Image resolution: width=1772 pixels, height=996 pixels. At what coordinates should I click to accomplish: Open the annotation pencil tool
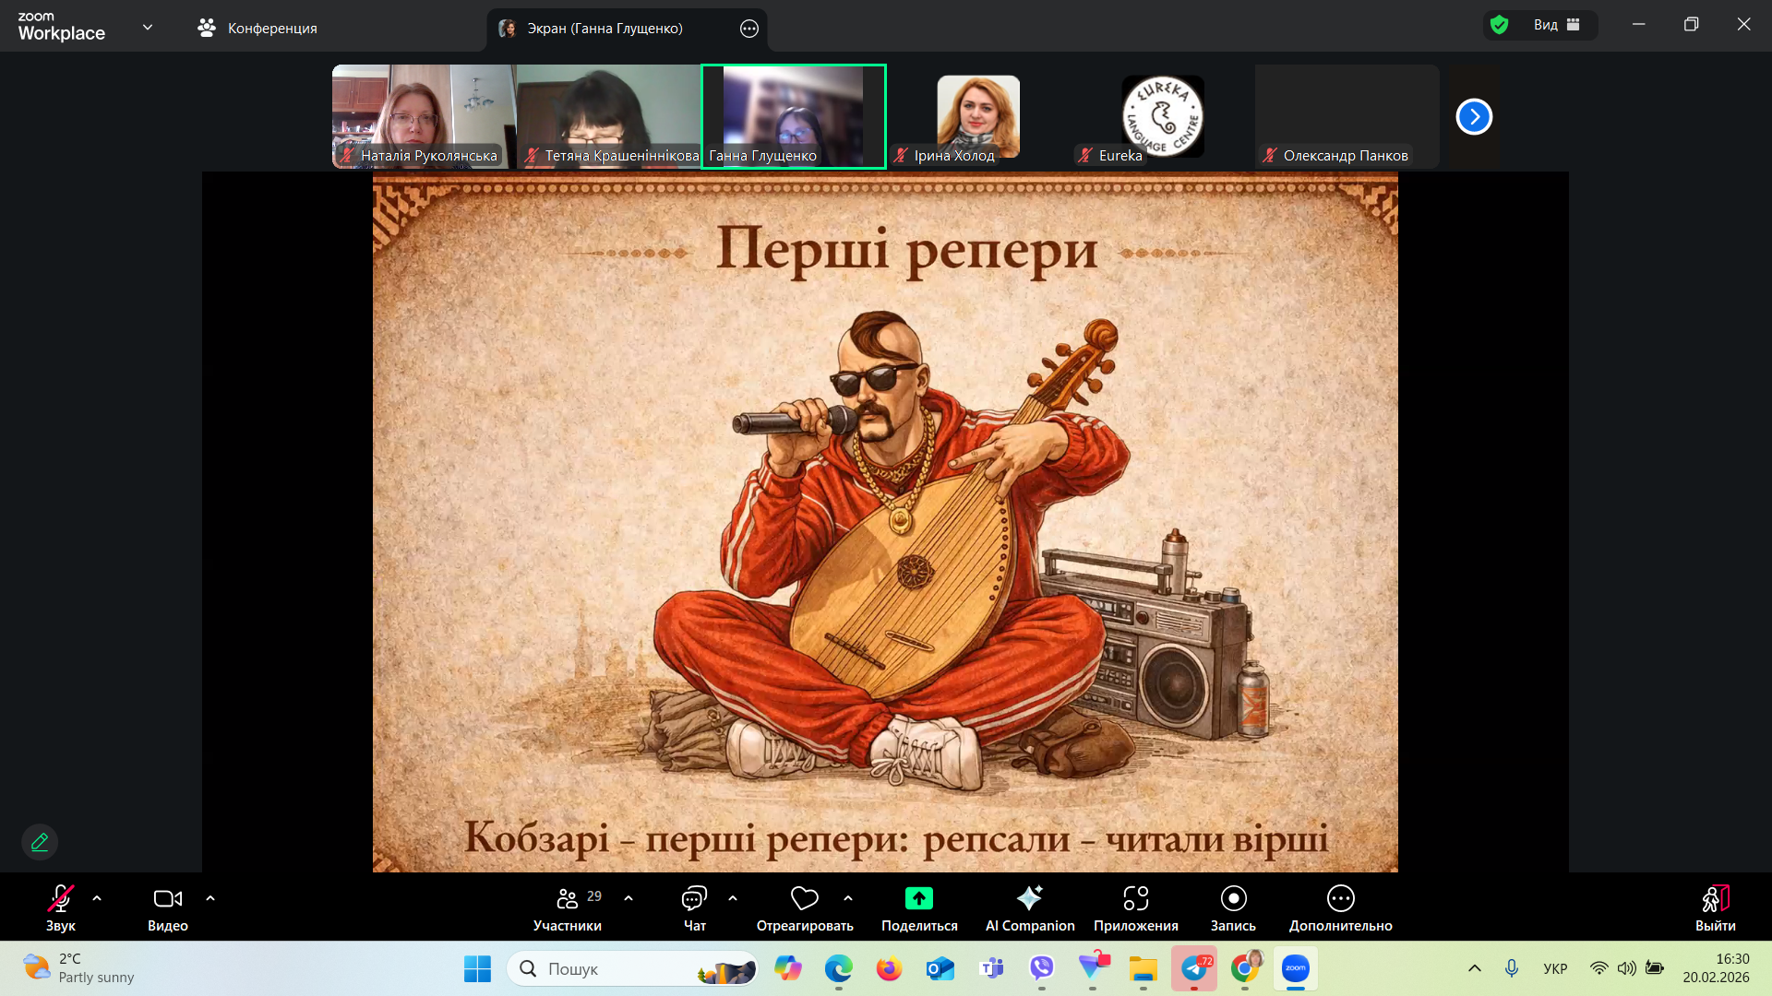(x=40, y=842)
